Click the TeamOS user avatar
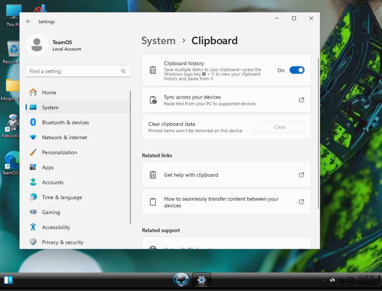The width and height of the screenshot is (382, 291). (37, 45)
